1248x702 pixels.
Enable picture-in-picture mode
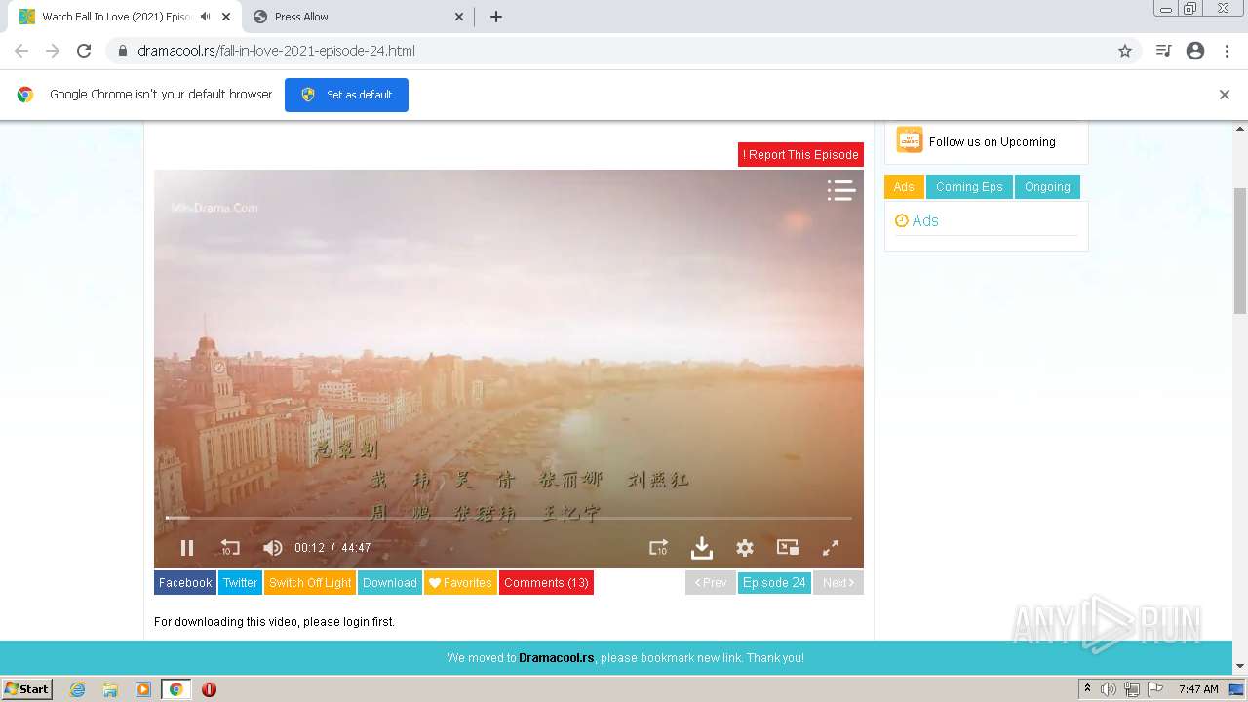pos(788,548)
